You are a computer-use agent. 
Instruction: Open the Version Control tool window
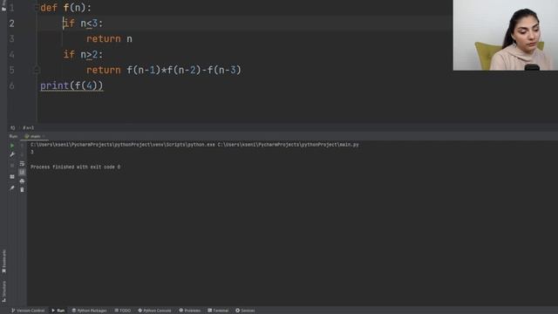pyautogui.click(x=28, y=311)
